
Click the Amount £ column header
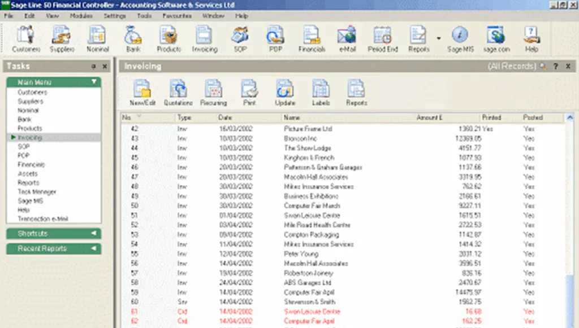pyautogui.click(x=447, y=117)
